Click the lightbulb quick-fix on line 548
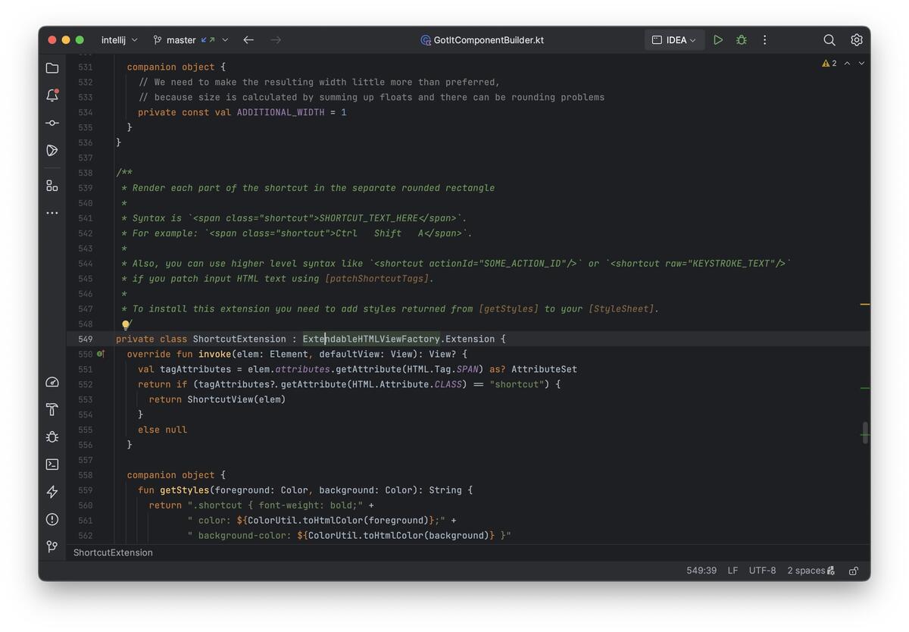Viewport: 909px width, 632px height. [127, 324]
